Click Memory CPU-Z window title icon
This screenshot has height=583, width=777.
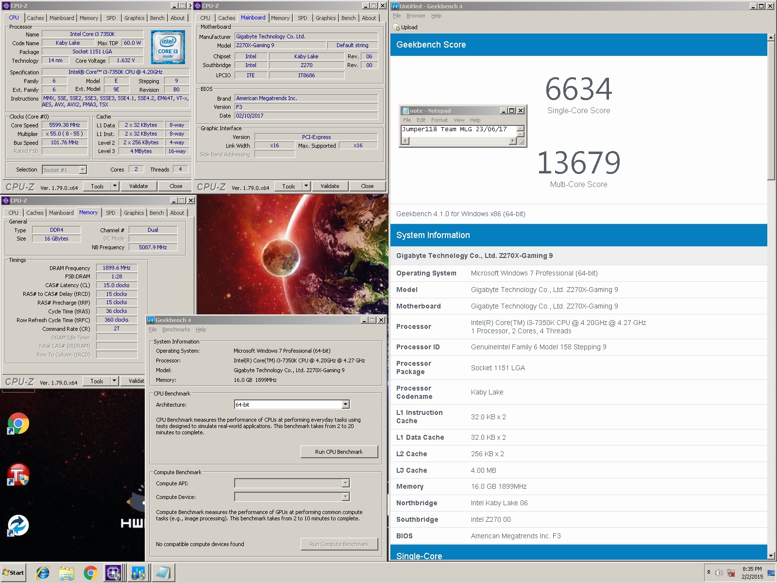[x=6, y=201]
